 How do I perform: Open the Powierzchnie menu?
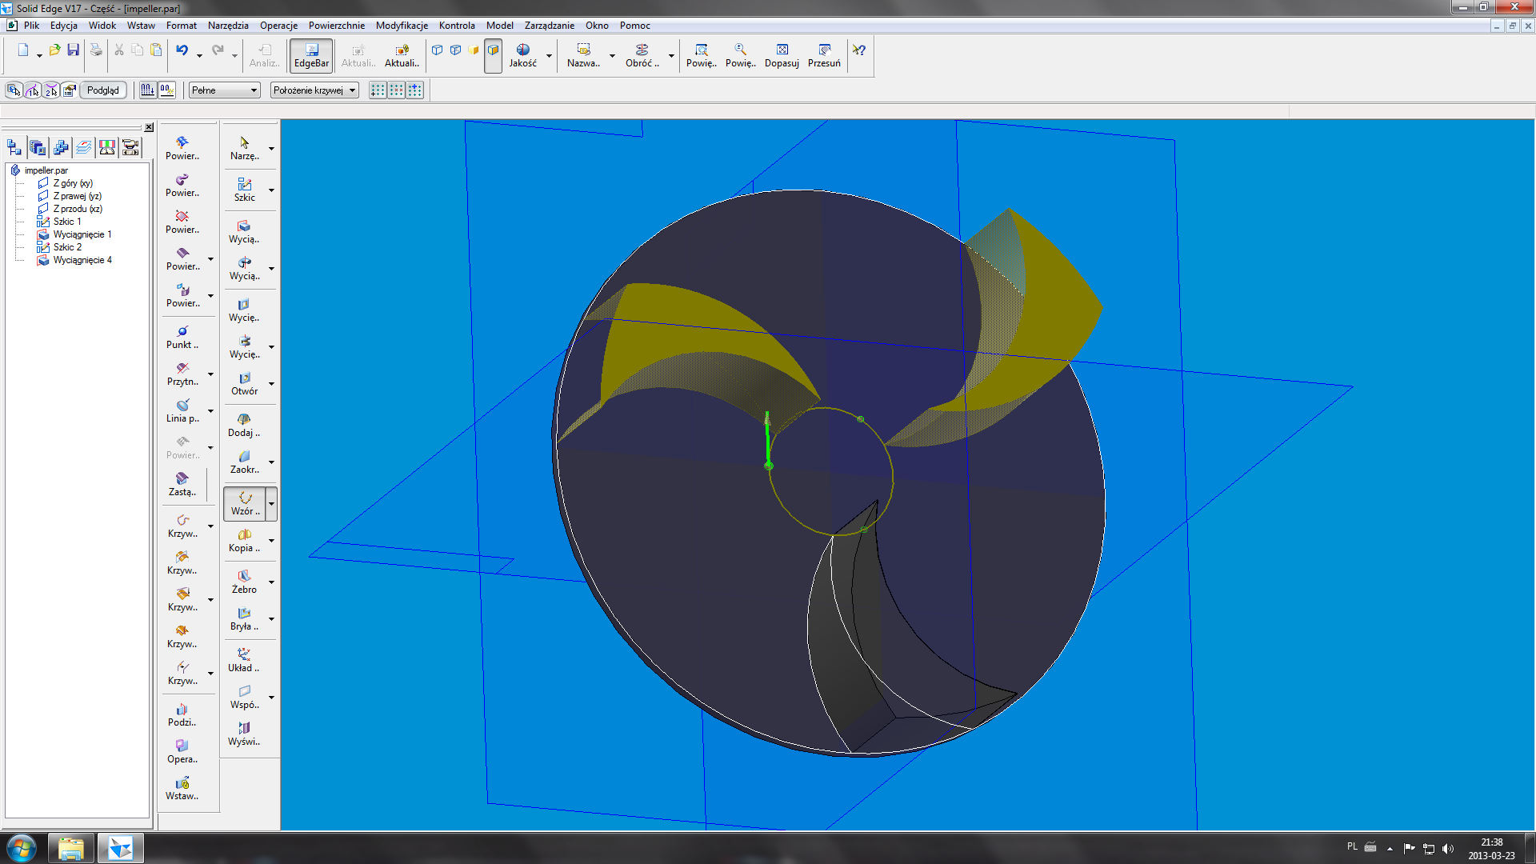click(337, 26)
